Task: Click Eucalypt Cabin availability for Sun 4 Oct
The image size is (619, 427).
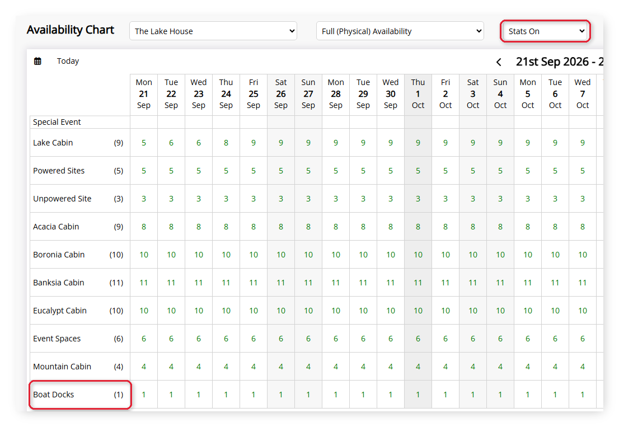Action: click(x=500, y=311)
